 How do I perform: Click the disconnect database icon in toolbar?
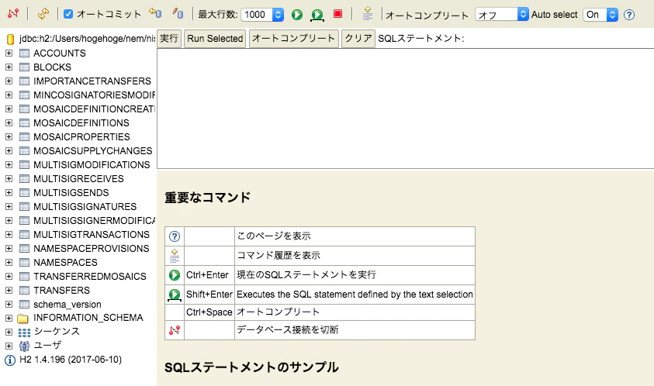(13, 13)
